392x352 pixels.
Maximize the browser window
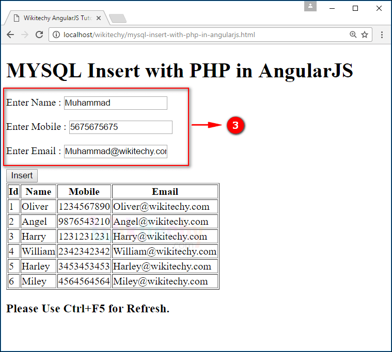pos(355,8)
